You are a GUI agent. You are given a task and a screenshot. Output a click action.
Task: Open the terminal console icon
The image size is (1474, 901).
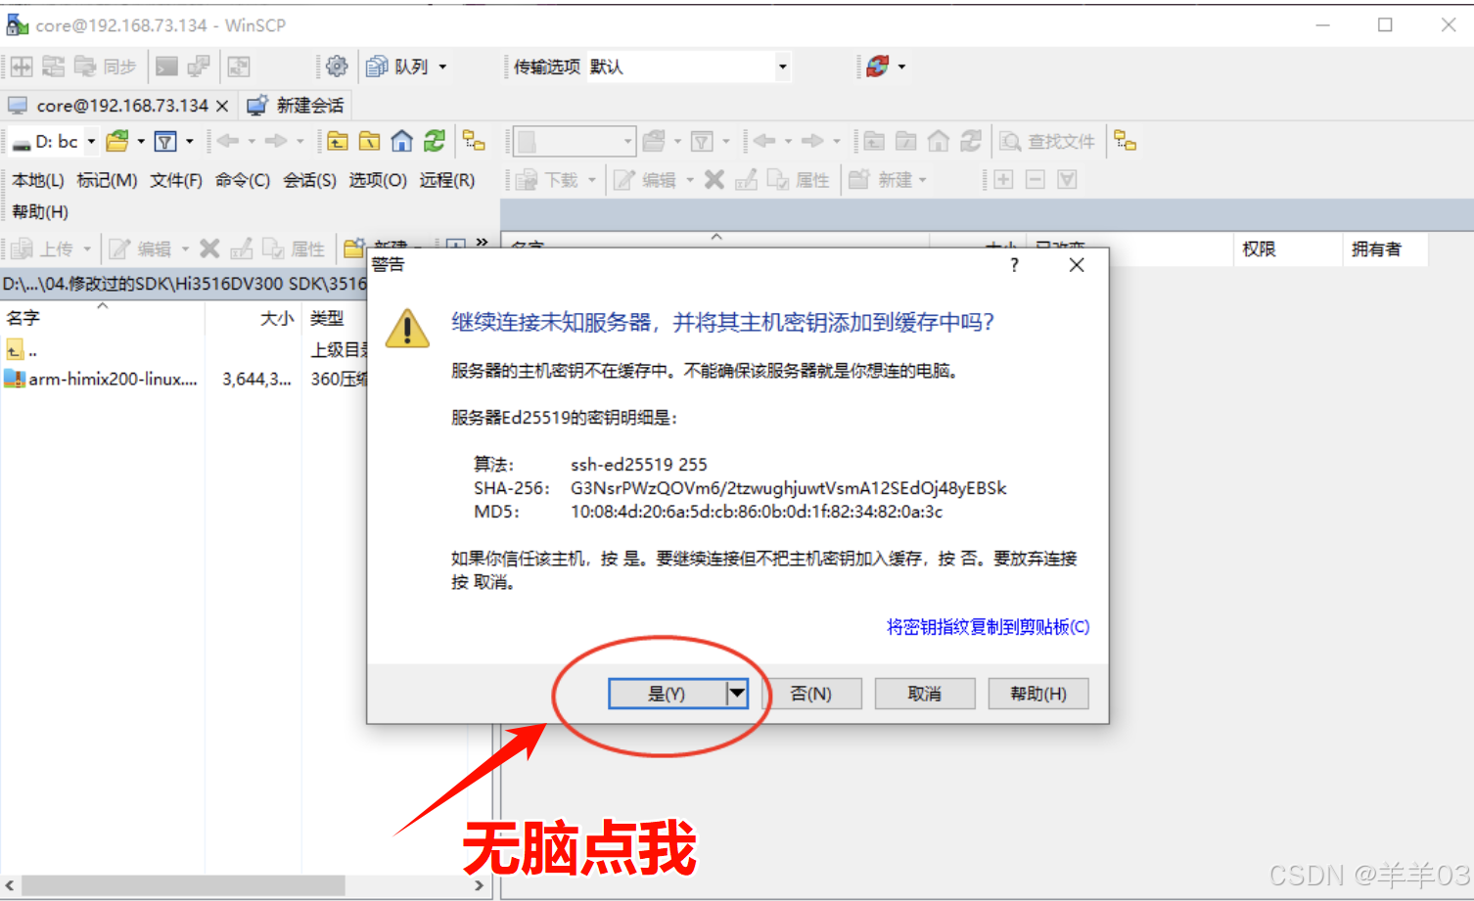click(x=167, y=67)
